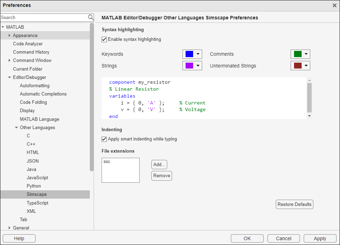Select Editor/Debugger in the tree
The height and width of the screenshot is (245, 340).
(x=29, y=77)
